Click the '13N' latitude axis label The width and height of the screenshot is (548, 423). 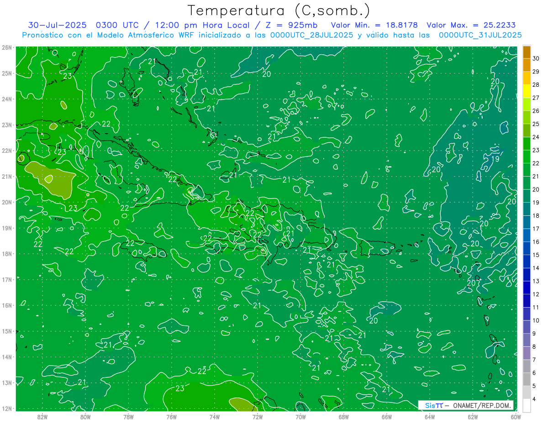coord(7,383)
